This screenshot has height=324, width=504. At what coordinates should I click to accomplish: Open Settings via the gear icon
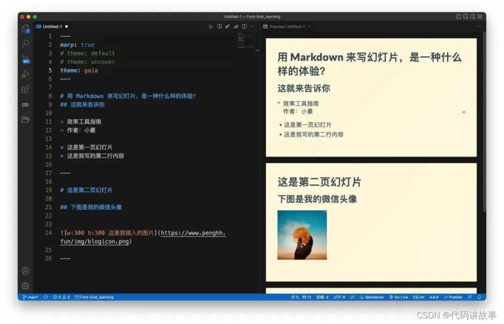[x=25, y=286]
